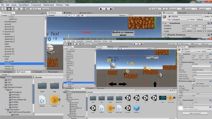Toggle Sprite Renderer checkbox in inner Inspector

pyautogui.click(x=182, y=62)
